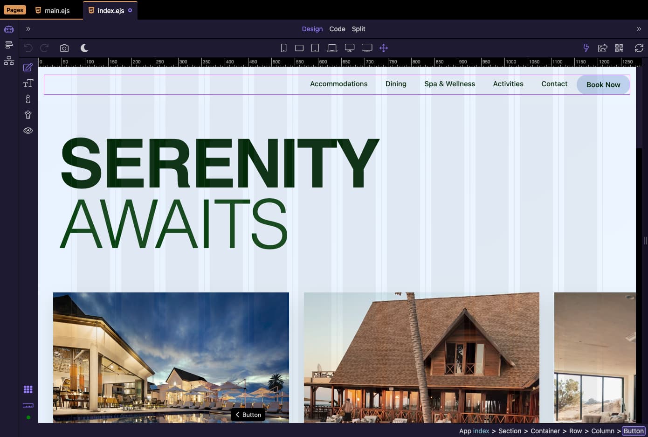Click the lightning bolt icon
Screen dimensions: 648x437
click(x=586, y=48)
